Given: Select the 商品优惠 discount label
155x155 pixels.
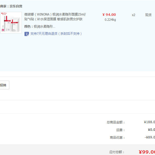Looking at the screenshot, I should click(x=117, y=138).
